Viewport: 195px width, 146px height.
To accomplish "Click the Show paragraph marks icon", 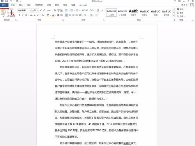I will (x=103, y=10).
